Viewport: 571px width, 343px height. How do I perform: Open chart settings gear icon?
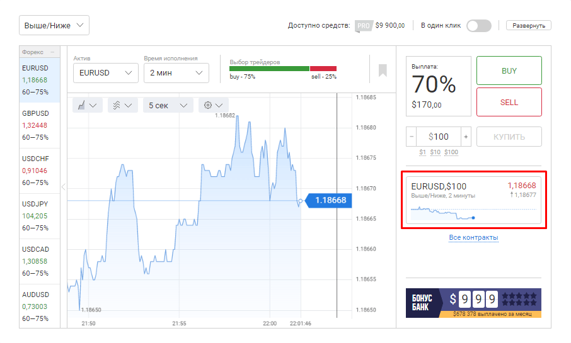(213, 105)
